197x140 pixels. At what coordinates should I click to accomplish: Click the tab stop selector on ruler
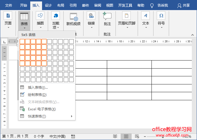pos(4,42)
